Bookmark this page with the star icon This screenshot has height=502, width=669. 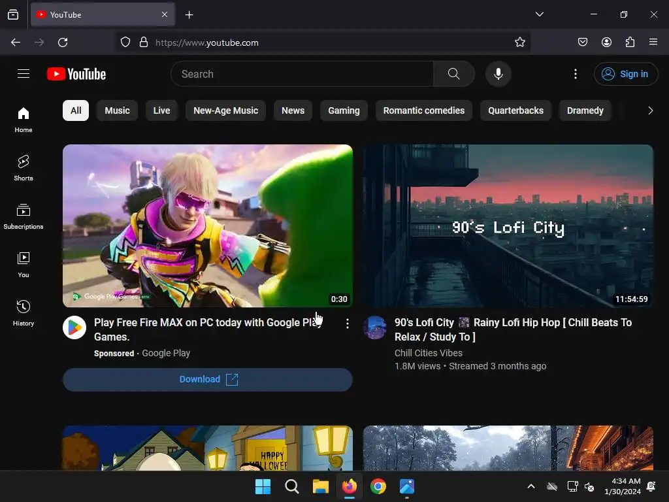click(x=519, y=42)
